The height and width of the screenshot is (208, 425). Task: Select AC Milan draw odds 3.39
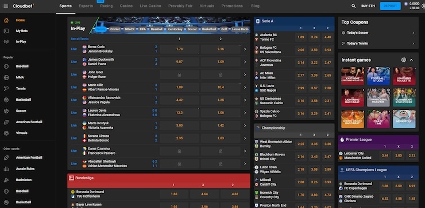314,76
